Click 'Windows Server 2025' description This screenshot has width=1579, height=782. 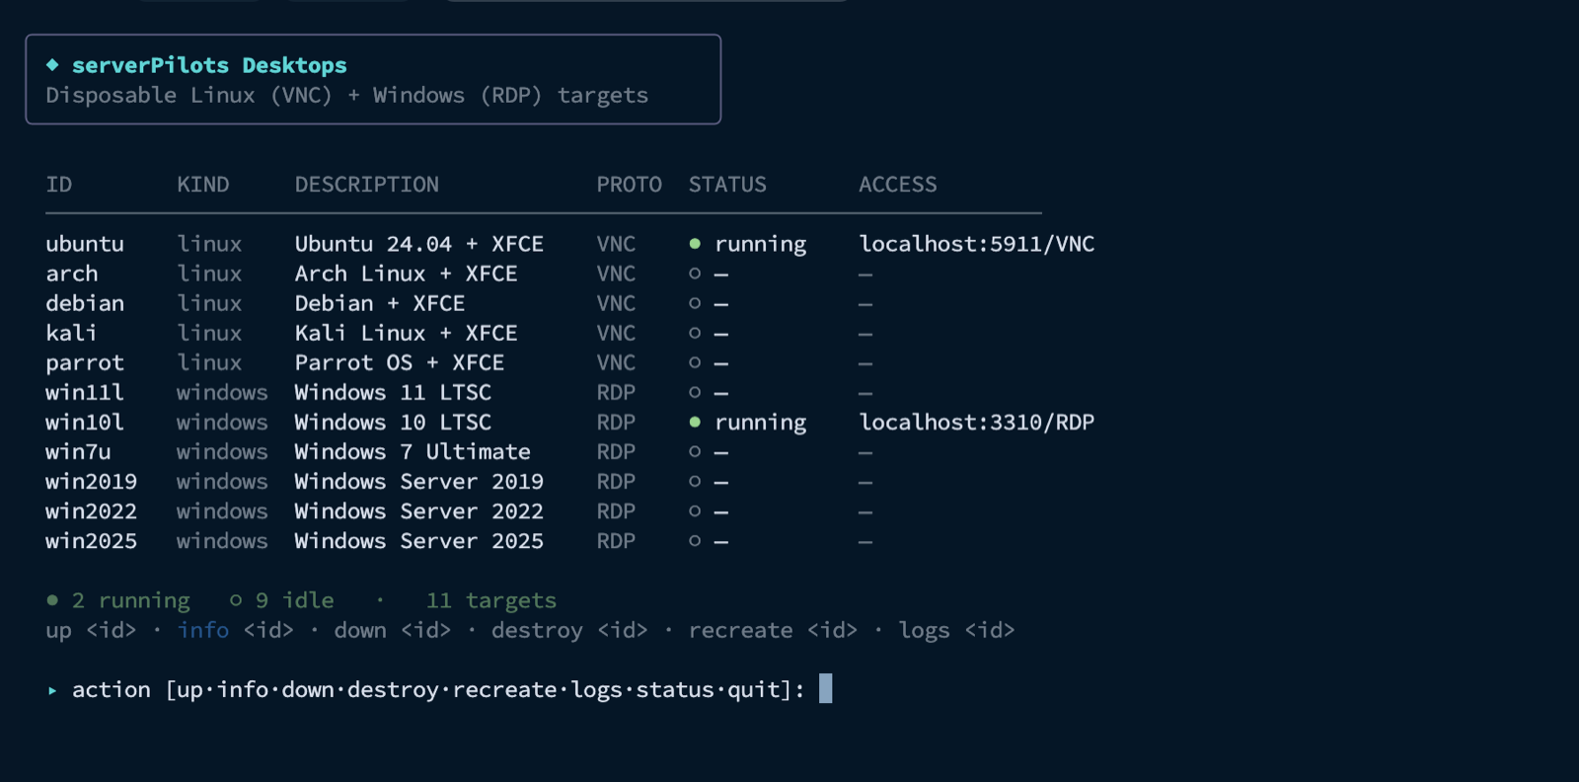coord(419,541)
